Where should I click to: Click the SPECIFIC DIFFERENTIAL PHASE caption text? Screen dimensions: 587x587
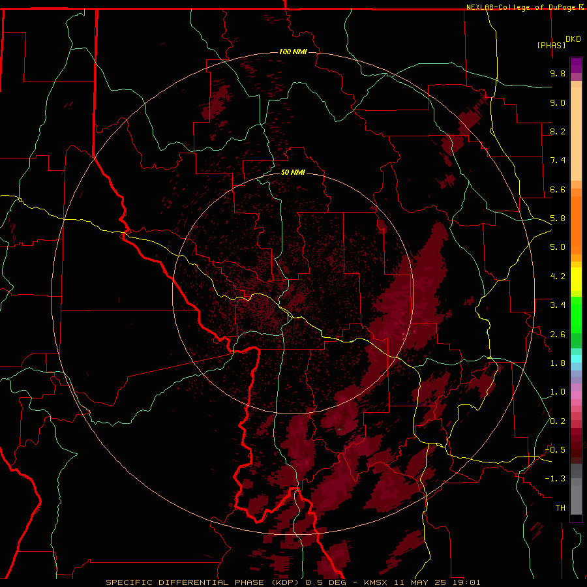(186, 582)
